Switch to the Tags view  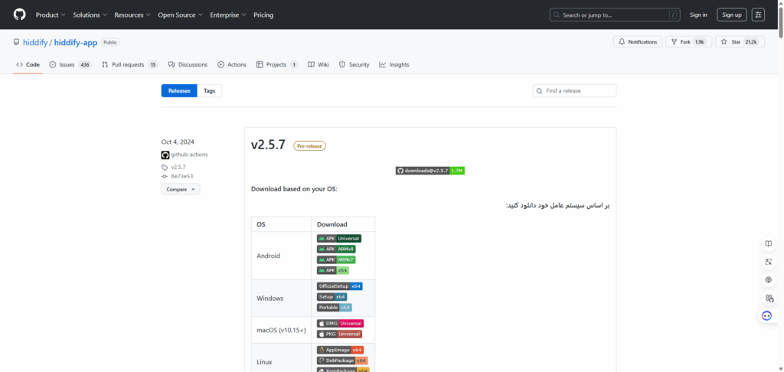tap(210, 91)
